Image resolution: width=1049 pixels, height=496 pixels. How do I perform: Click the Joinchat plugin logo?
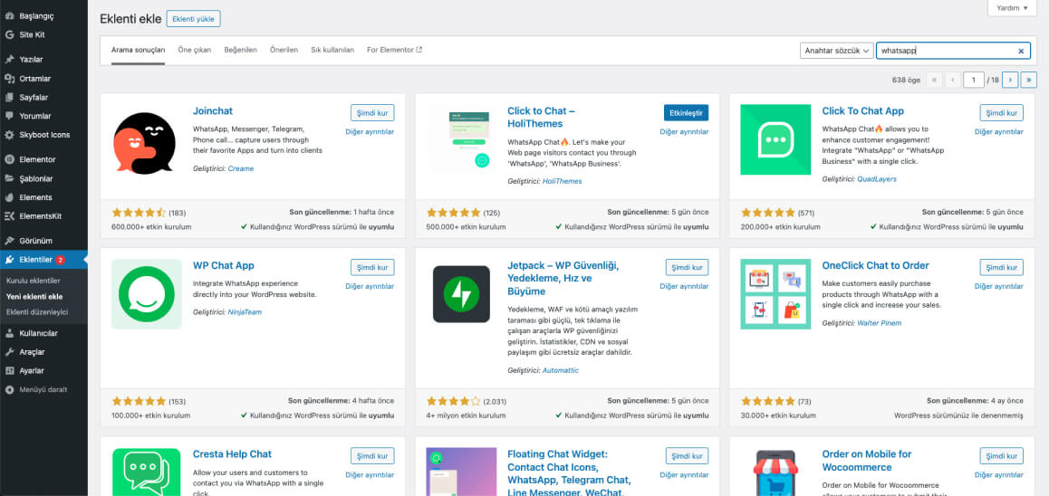(x=145, y=143)
